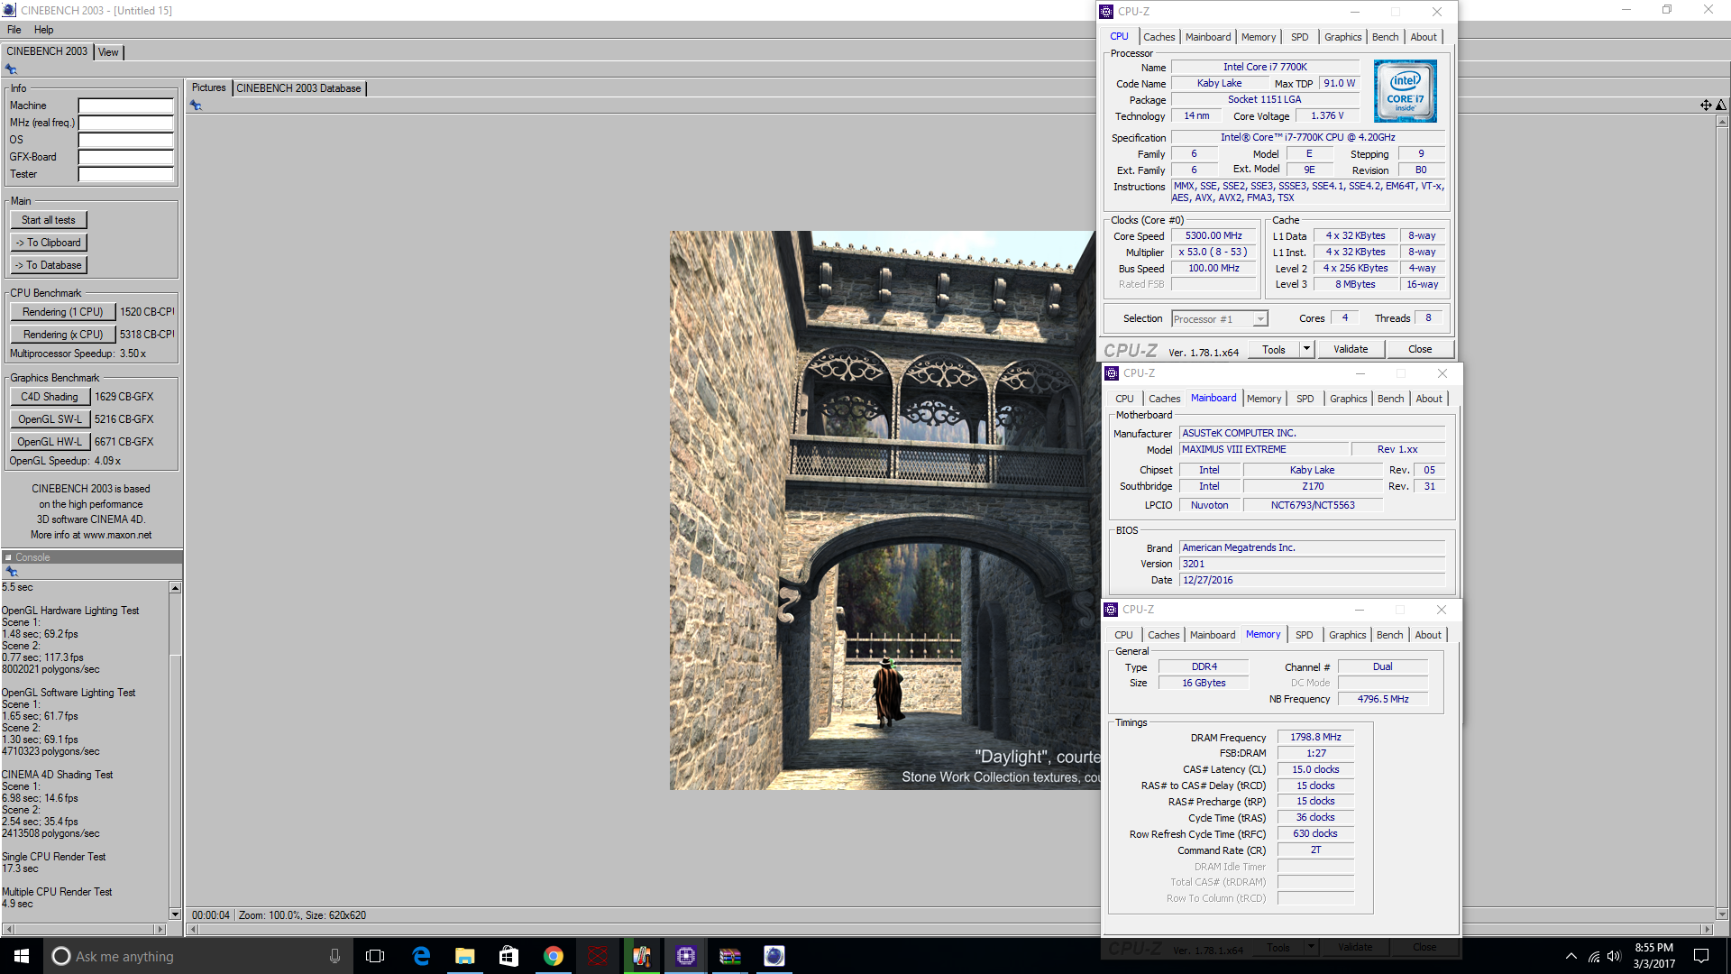Click the DRAM Frequency value 1798.8 MHz
This screenshot has width=1731, height=974.
click(x=1315, y=737)
